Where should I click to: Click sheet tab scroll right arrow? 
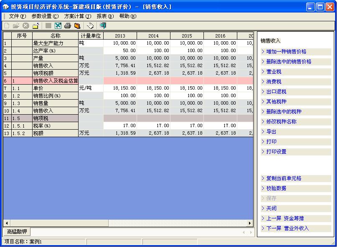click(x=251, y=232)
